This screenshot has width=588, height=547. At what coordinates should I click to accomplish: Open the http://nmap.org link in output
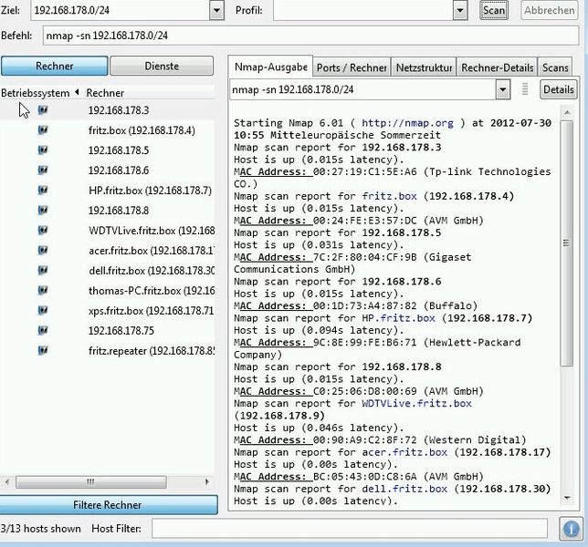point(407,123)
